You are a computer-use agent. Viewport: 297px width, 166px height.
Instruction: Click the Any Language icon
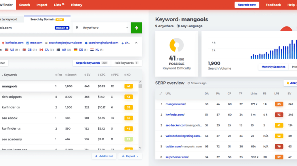(178, 26)
